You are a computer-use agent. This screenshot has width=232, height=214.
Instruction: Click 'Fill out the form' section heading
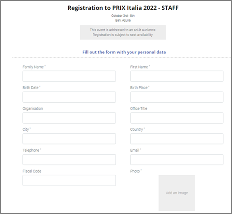click(124, 52)
